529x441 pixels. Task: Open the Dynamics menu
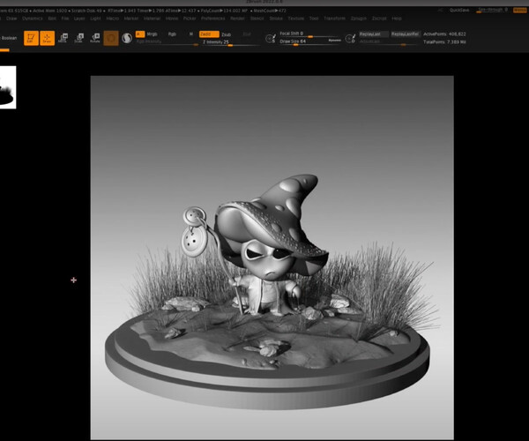point(33,19)
